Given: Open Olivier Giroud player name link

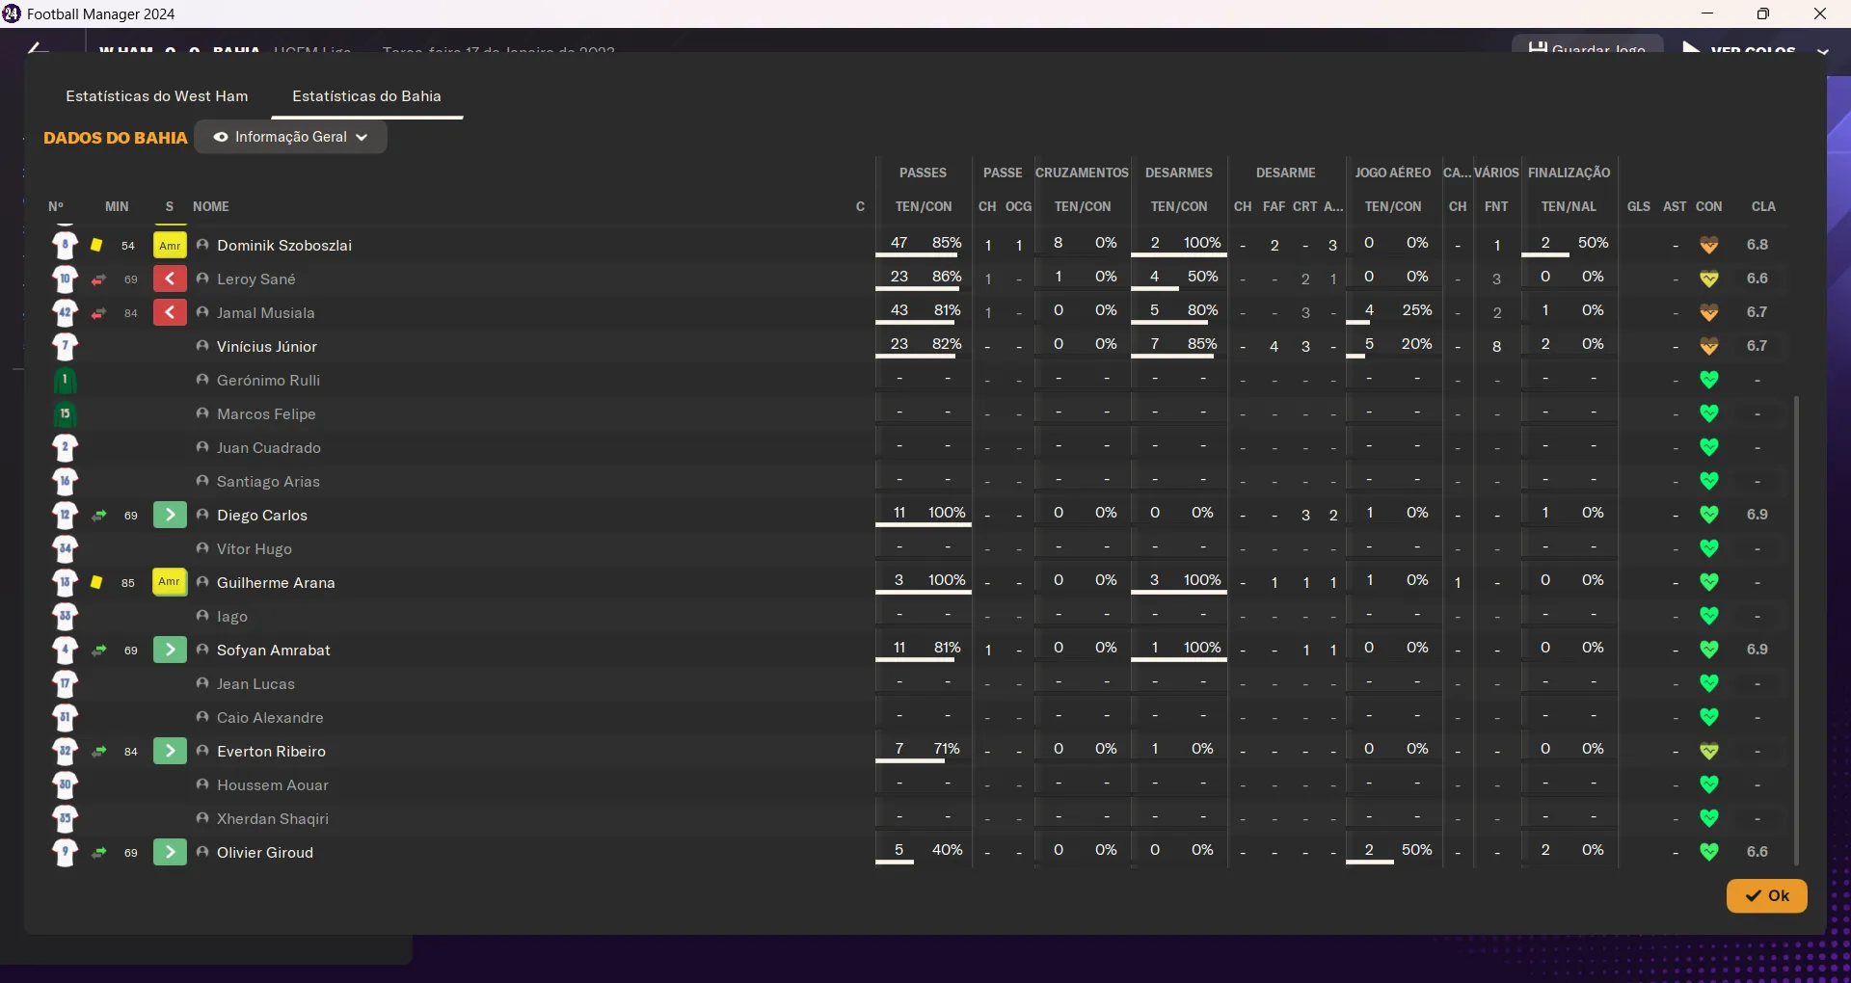Looking at the screenshot, I should (265, 853).
